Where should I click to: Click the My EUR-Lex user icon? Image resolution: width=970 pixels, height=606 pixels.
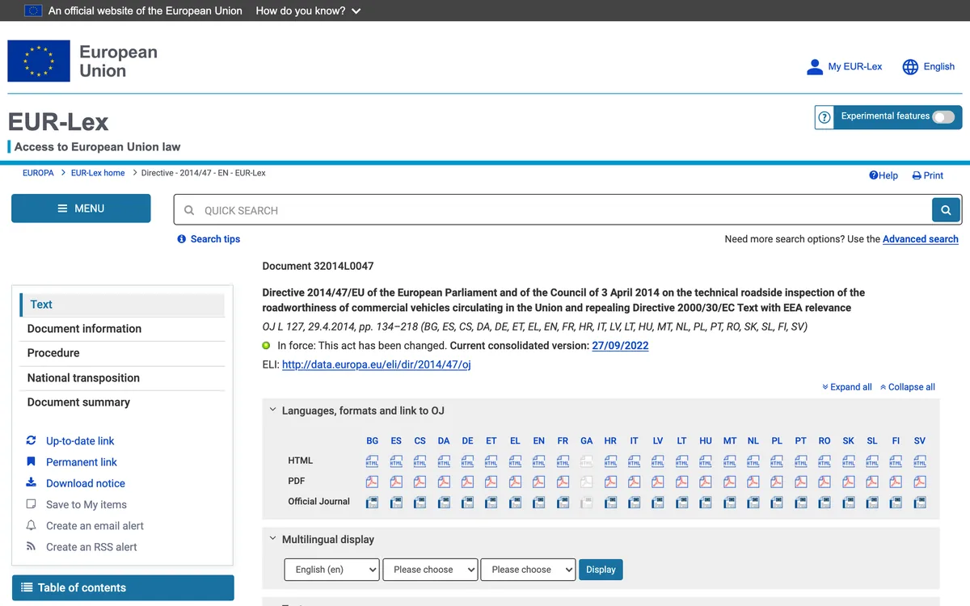815,67
